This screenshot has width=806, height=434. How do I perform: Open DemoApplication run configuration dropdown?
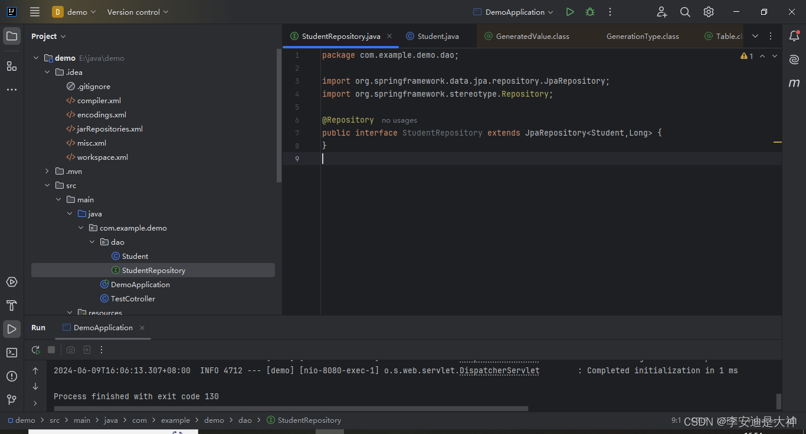[x=513, y=12]
